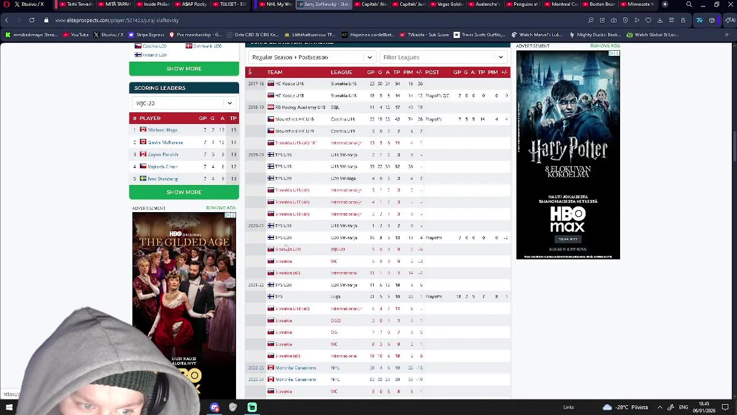This screenshot has width=737, height=415.
Task: Click REMOVE ADS above the Gilded Age ad
Action: pyautogui.click(x=221, y=208)
